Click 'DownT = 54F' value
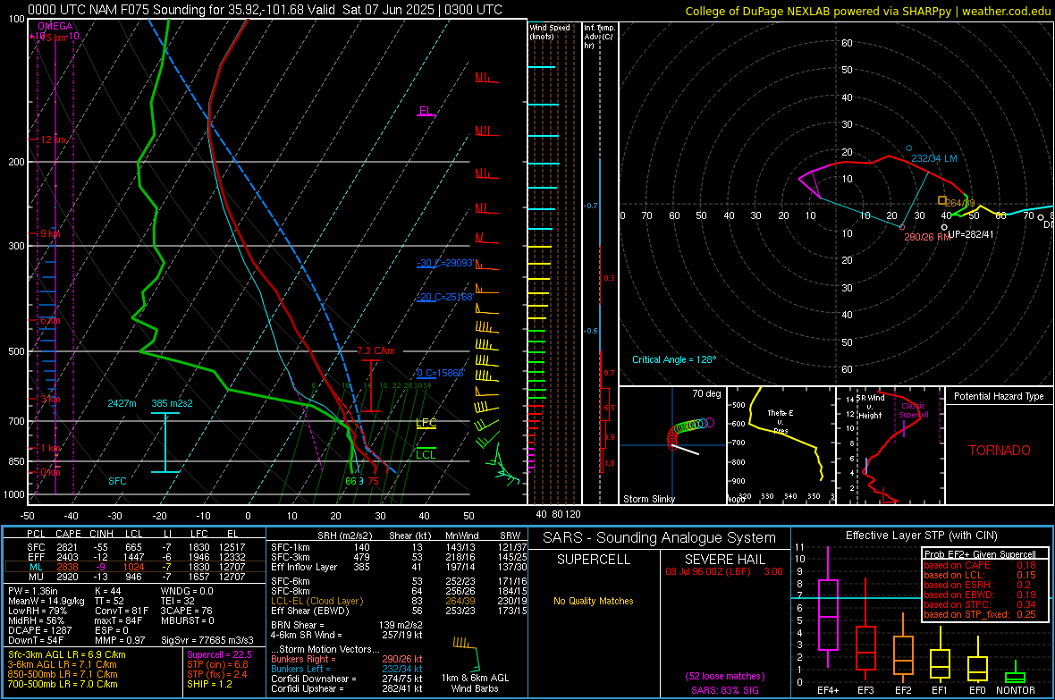Image resolution: width=1055 pixels, height=700 pixels. 36,640
